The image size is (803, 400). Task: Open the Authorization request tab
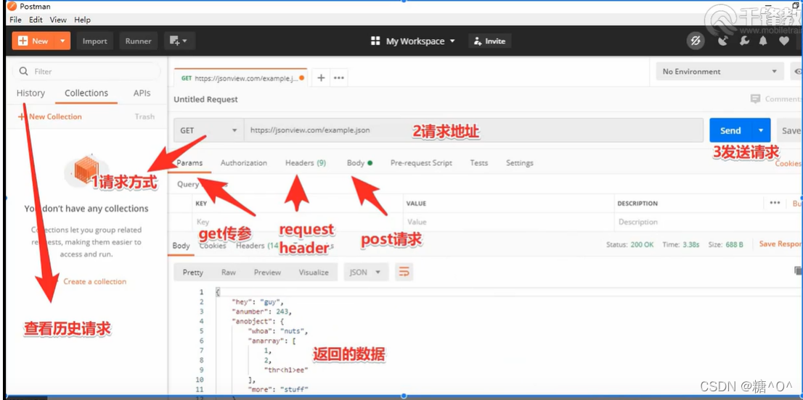click(x=244, y=163)
